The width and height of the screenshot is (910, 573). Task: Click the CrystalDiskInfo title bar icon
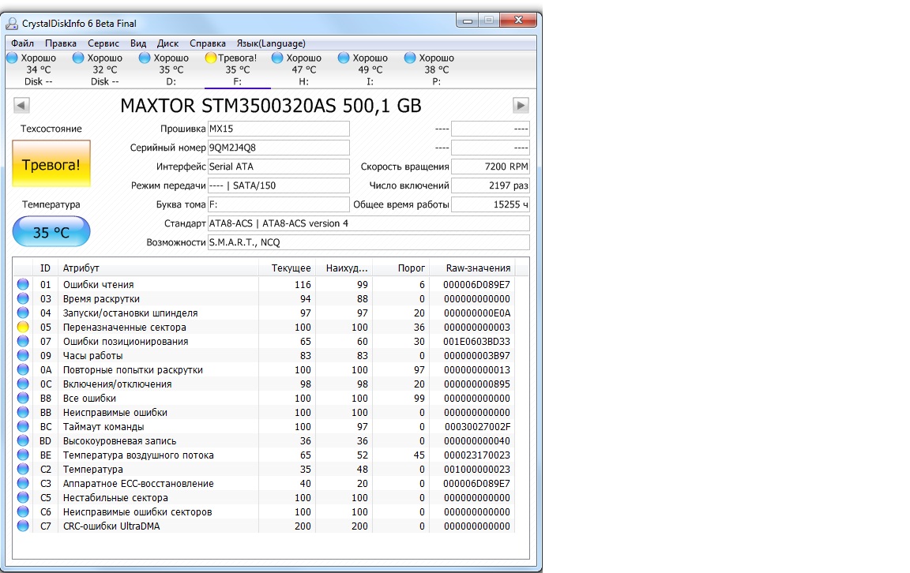pos(12,23)
